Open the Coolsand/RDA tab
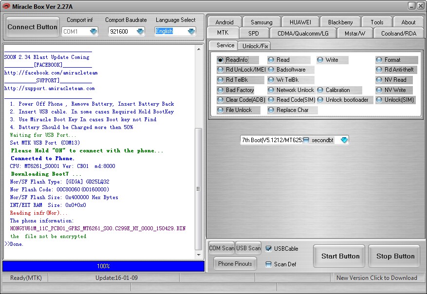 399,34
